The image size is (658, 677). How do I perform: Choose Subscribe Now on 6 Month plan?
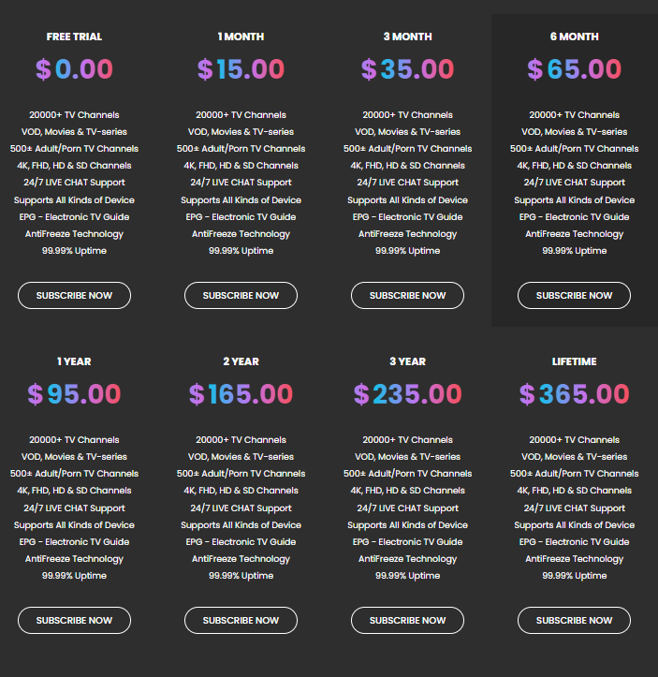pos(574,295)
